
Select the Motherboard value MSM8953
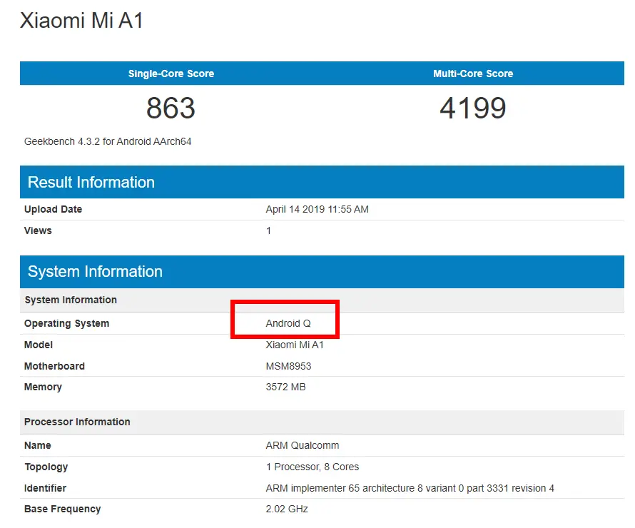point(288,366)
